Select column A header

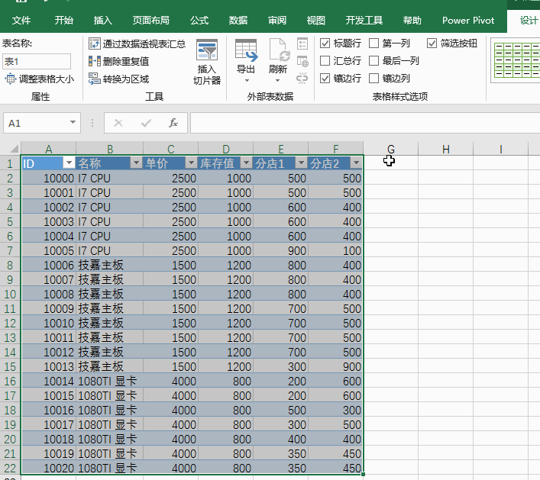[48, 149]
